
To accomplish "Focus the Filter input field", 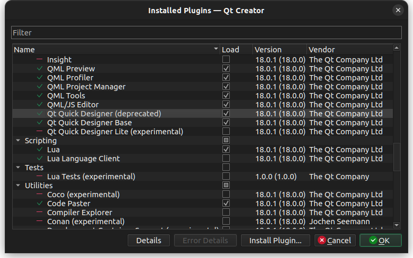I will coord(206,33).
